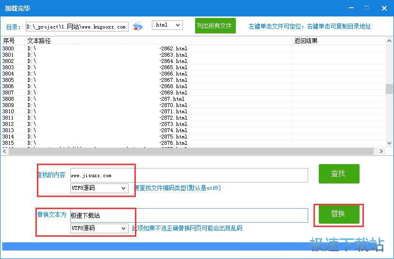Screen dimensions: 394x259
Task: Click the 列出所有文件 button
Action: pos(215,26)
